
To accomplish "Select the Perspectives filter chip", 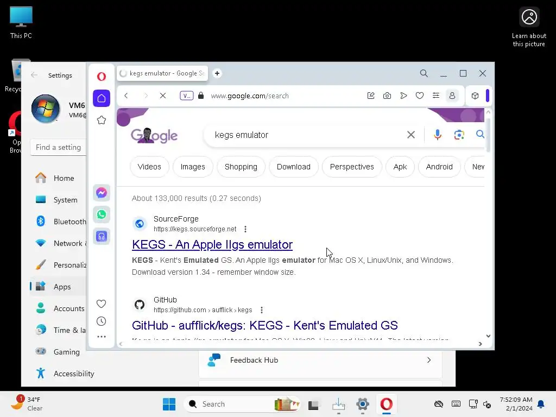I will [352, 167].
